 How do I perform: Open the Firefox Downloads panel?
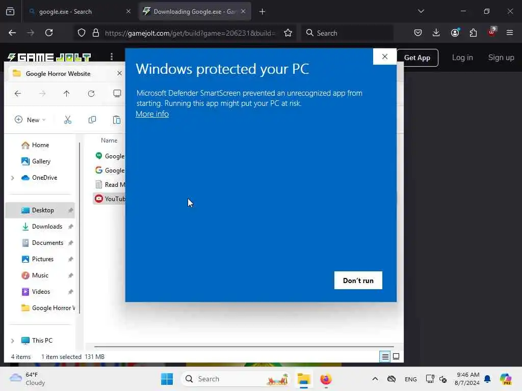point(436,33)
